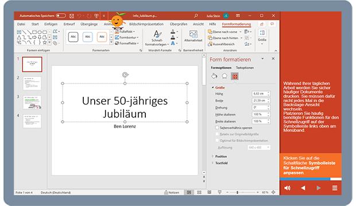Viewport: 356px width, 206px height.
Task: Click Ebene nach vorne
Action: point(223,32)
